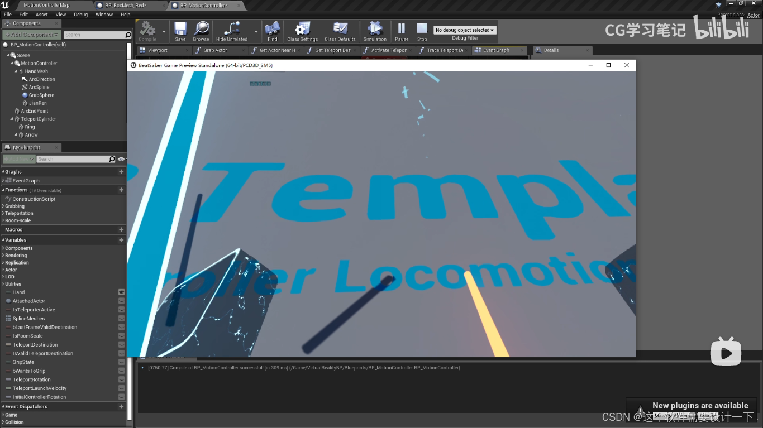
Task: Select the AttachedActor variable
Action: (x=28, y=301)
